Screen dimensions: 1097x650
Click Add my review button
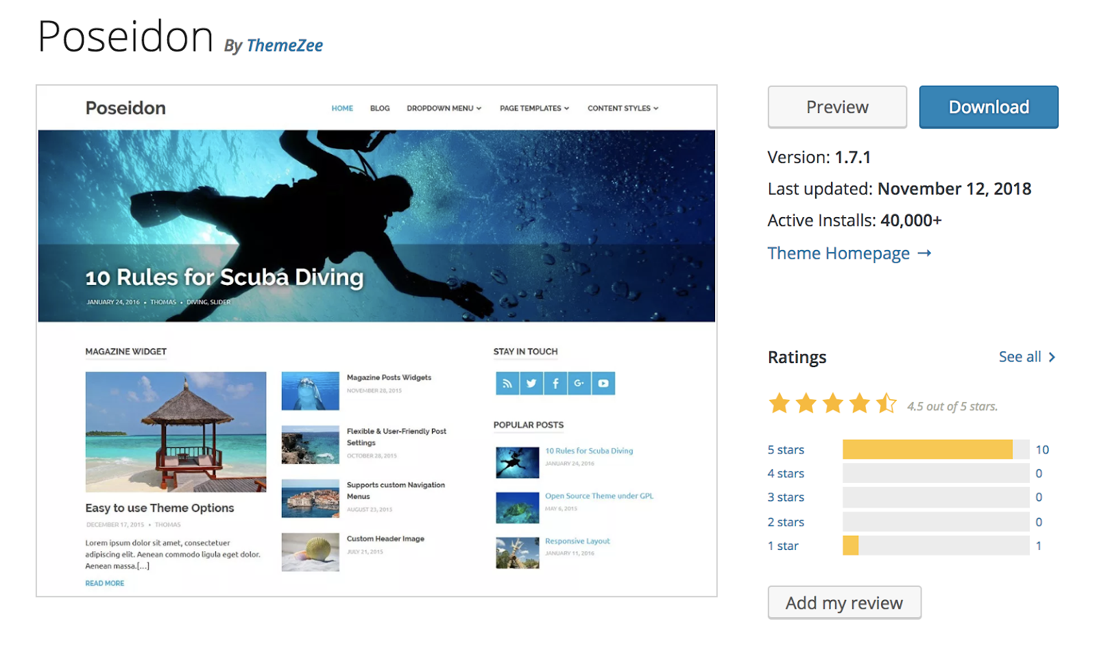coord(844,603)
